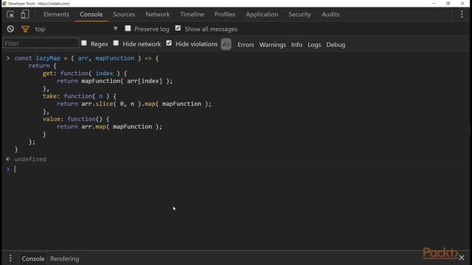Toggle the device toolbar icon
Viewport: 472px width, 265px height.
click(25, 15)
